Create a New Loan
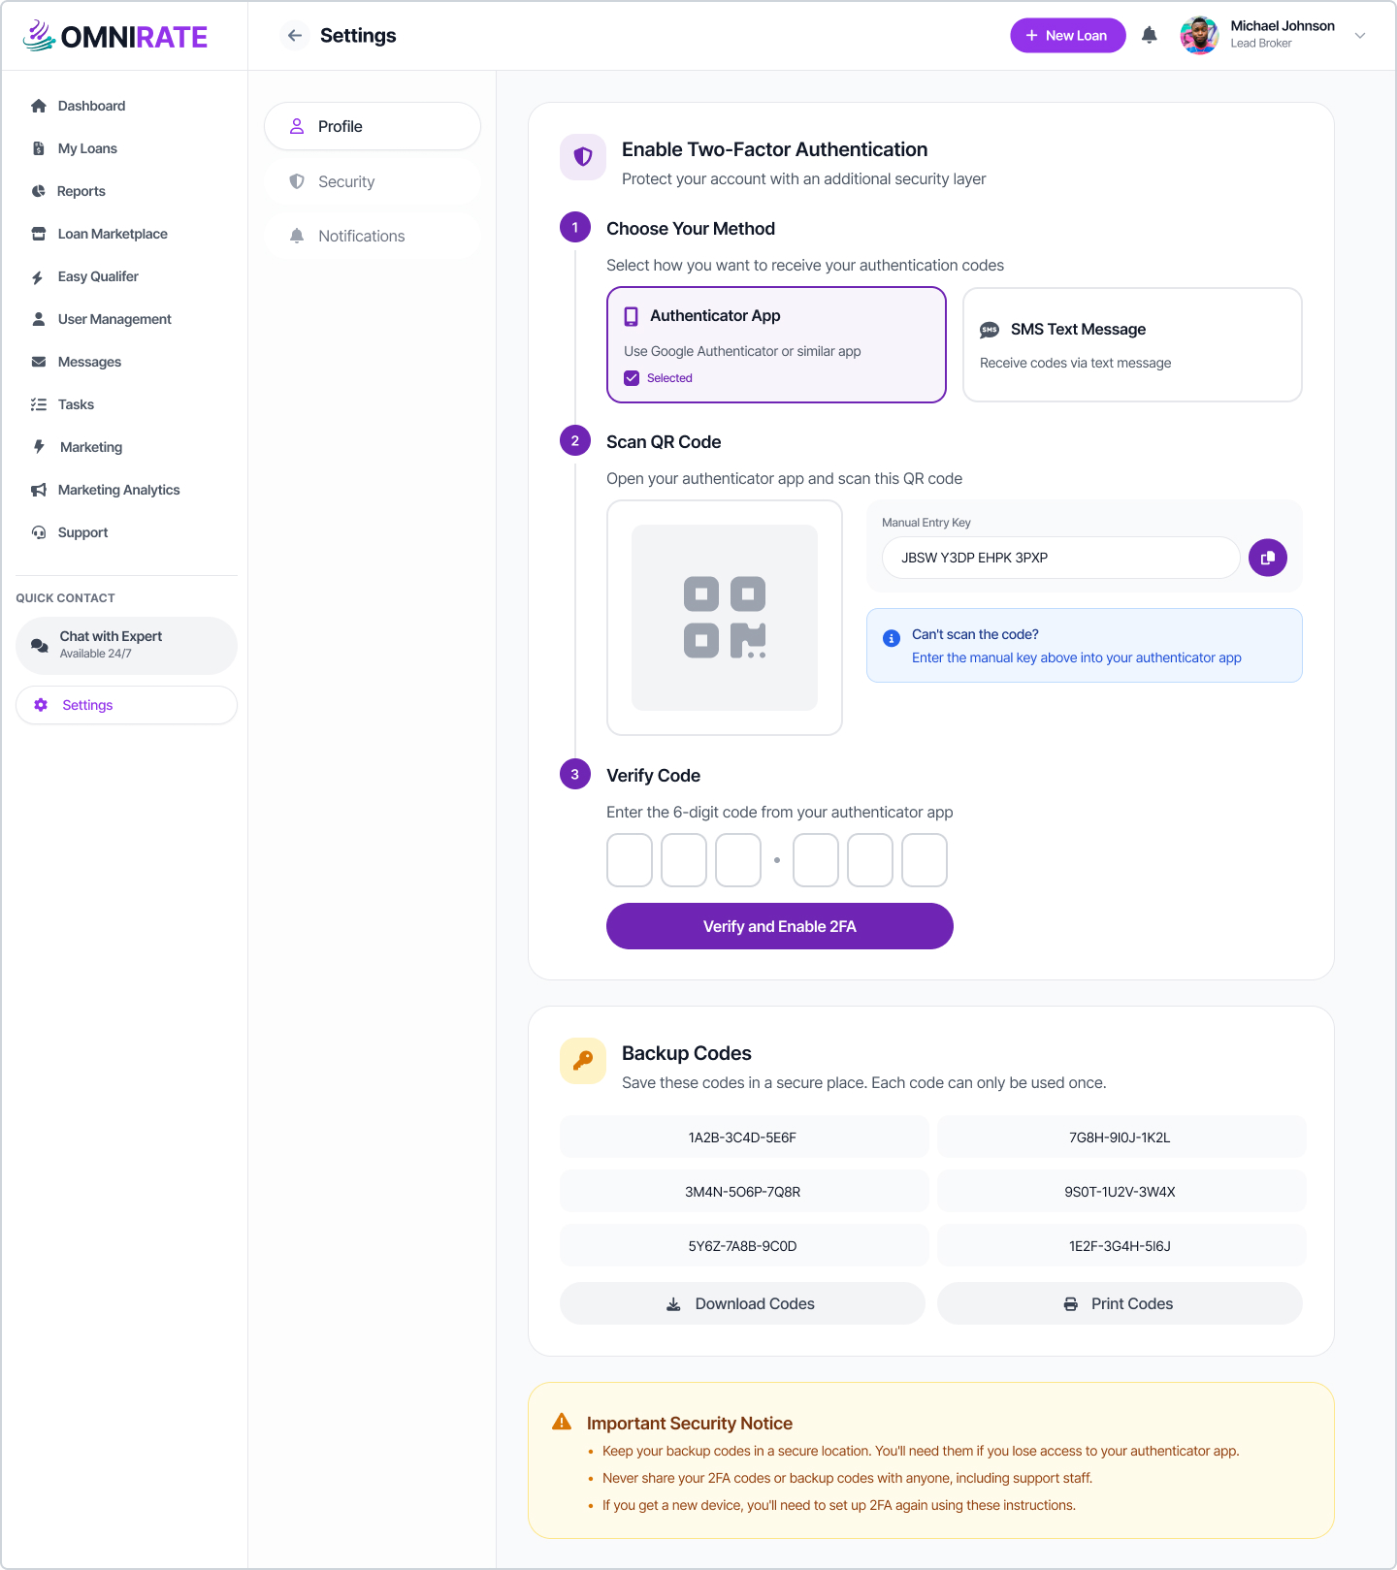This screenshot has height=1570, width=1397. tap(1067, 36)
